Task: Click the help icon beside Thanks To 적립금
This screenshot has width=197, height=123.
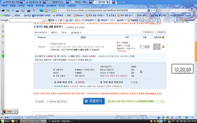Action: [x=90, y=60]
